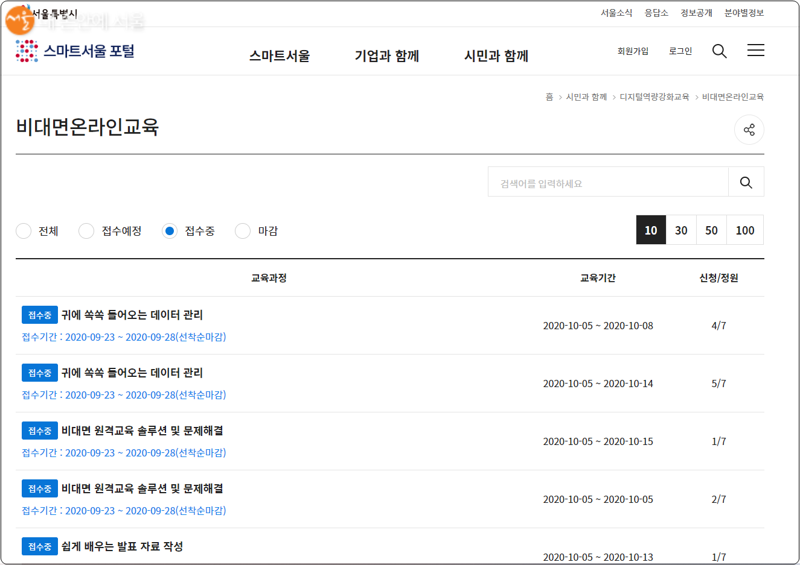800x565 pixels.
Task: Select the 마감 radio button
Action: coord(243,231)
